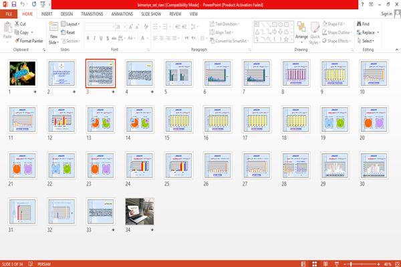This screenshot has width=401, height=267.
Task: Open the font name combo box
Action: pos(100,27)
